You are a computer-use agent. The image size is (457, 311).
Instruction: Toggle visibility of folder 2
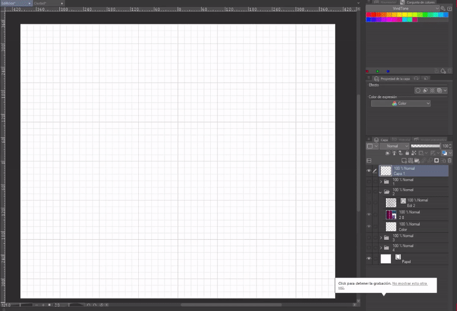tap(368, 192)
